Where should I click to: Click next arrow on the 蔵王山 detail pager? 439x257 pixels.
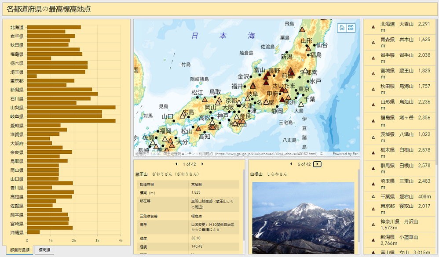202,164
